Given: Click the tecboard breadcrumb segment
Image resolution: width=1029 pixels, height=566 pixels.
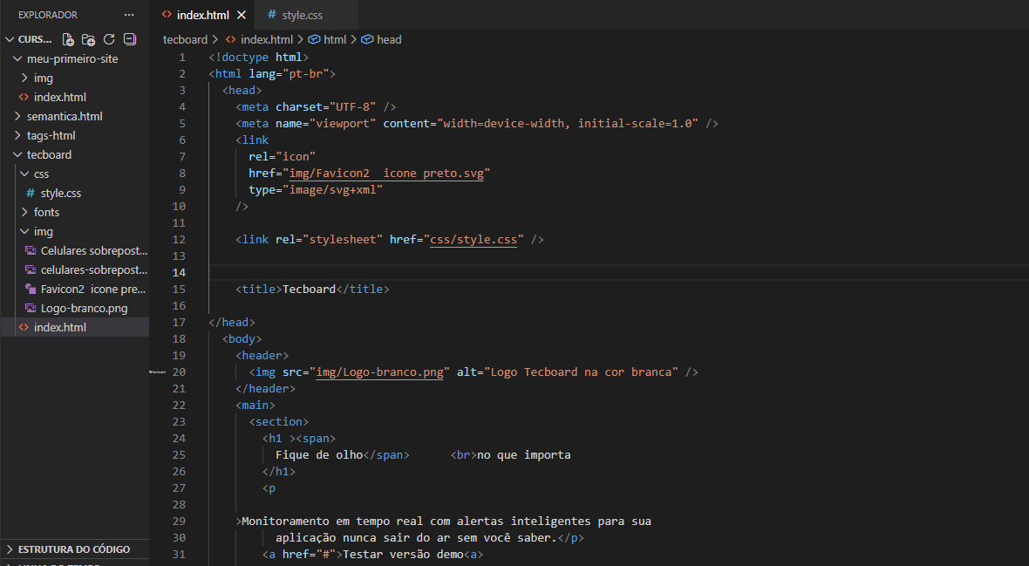Looking at the screenshot, I should click(185, 39).
